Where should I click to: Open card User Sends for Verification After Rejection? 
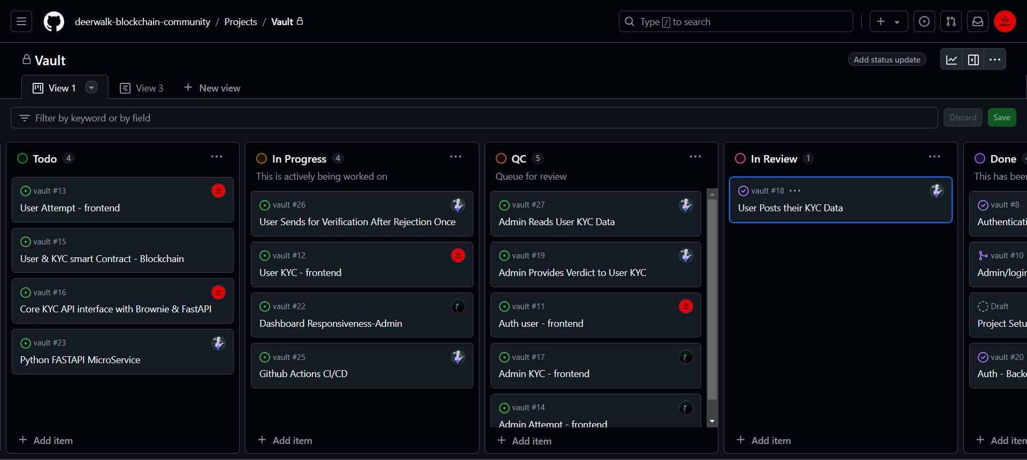pos(357,222)
